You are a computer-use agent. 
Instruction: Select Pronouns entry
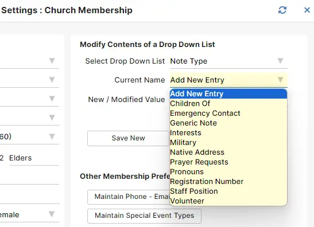click(x=228, y=171)
